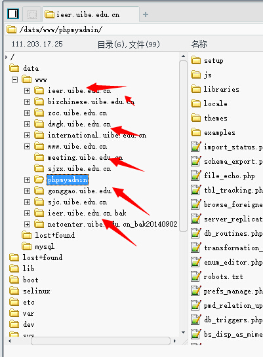263x357 pixels.
Task: Expand the international.uibe.edu.cn folder
Action: click(x=27, y=135)
